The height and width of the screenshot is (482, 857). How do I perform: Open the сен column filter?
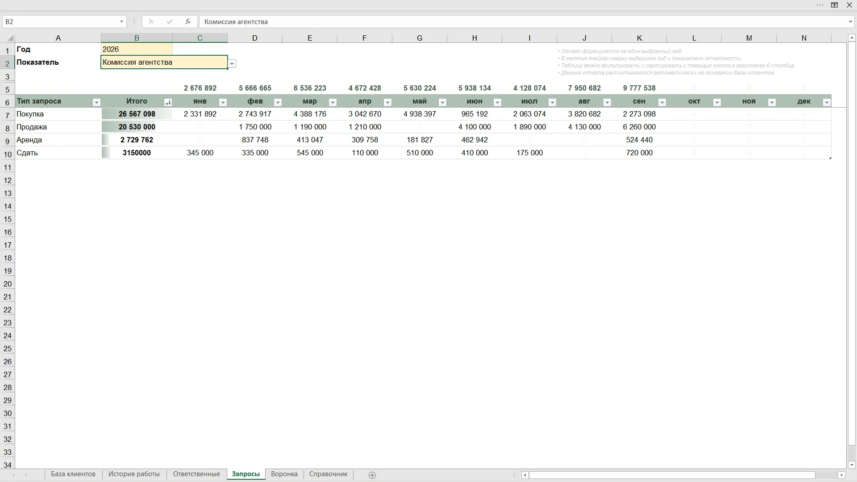pos(662,103)
